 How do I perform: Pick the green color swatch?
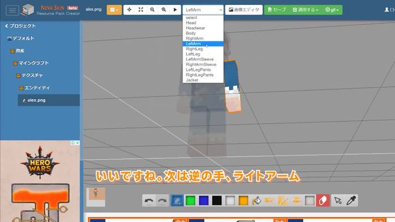[x=191, y=200]
